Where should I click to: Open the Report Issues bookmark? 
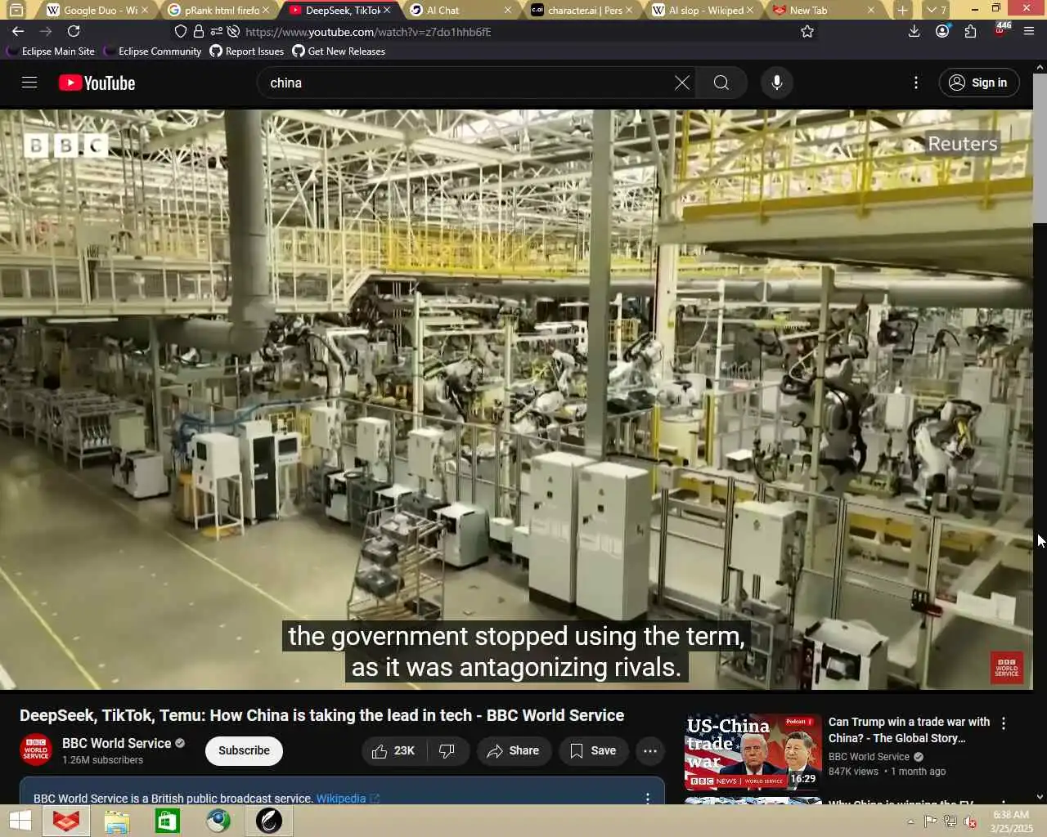pos(247,51)
